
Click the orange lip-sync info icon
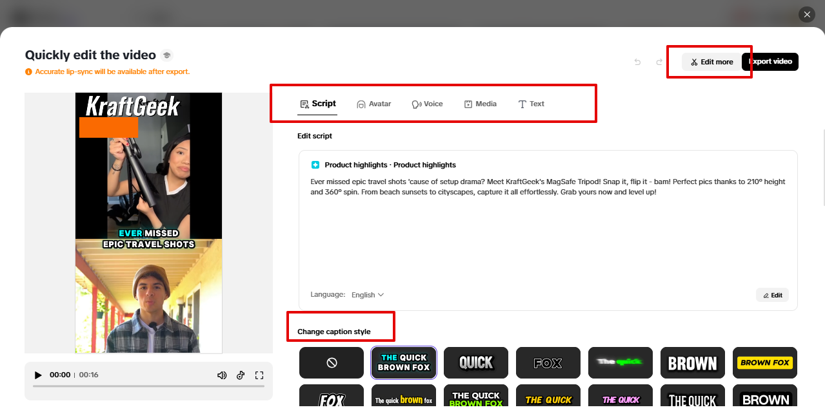[x=28, y=72]
